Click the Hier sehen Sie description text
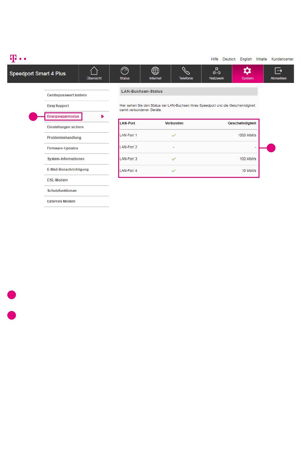The height and width of the screenshot is (451, 301). 187,108
